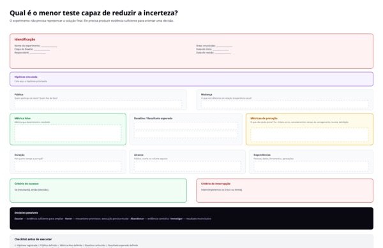Screen dimensions: 383x248
Task: Click the Baseline / Resultado esperado box
Action: coord(186,130)
